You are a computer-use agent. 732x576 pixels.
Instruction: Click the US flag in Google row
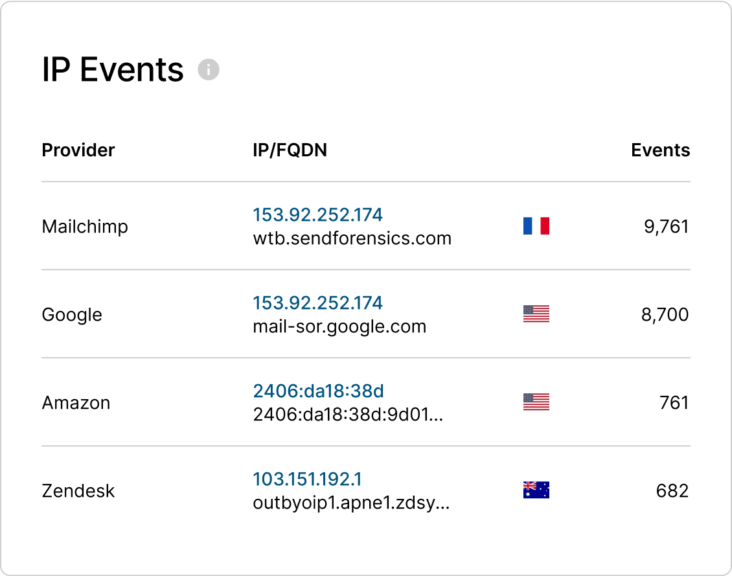pyautogui.click(x=536, y=314)
